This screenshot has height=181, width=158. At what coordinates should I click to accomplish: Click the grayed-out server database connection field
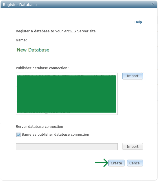(67, 147)
